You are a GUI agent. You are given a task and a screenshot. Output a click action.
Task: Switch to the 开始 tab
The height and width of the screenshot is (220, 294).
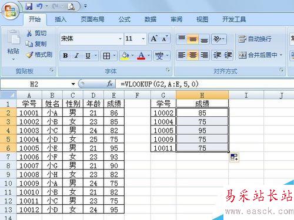pos(35,19)
